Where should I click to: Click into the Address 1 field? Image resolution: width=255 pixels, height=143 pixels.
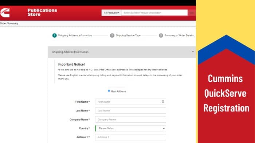click(x=130, y=137)
